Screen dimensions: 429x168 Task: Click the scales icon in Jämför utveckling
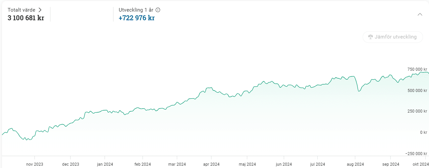pos(371,37)
